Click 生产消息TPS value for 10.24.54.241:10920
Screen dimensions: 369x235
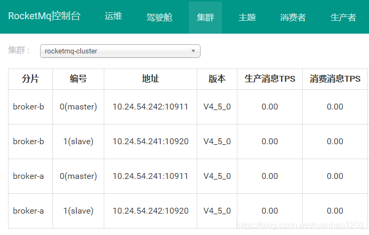click(270, 142)
